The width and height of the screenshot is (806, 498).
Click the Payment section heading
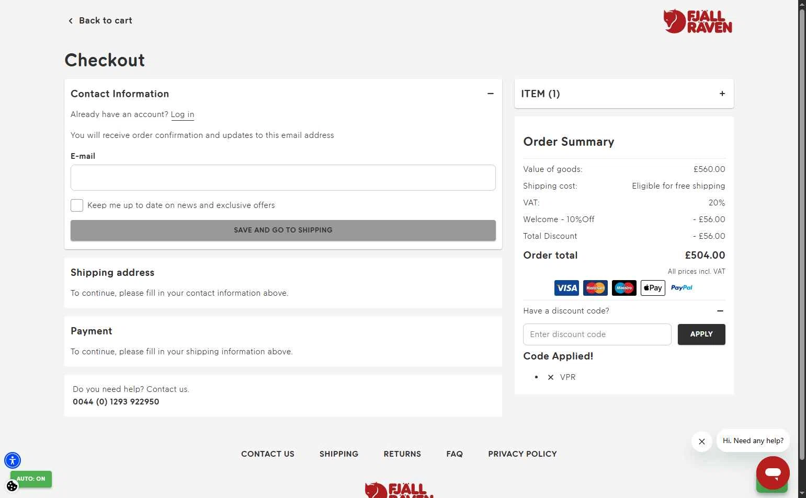click(x=92, y=331)
